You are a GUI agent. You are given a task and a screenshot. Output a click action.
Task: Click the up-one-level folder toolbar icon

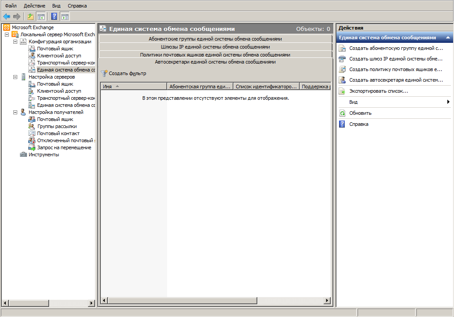pos(31,17)
